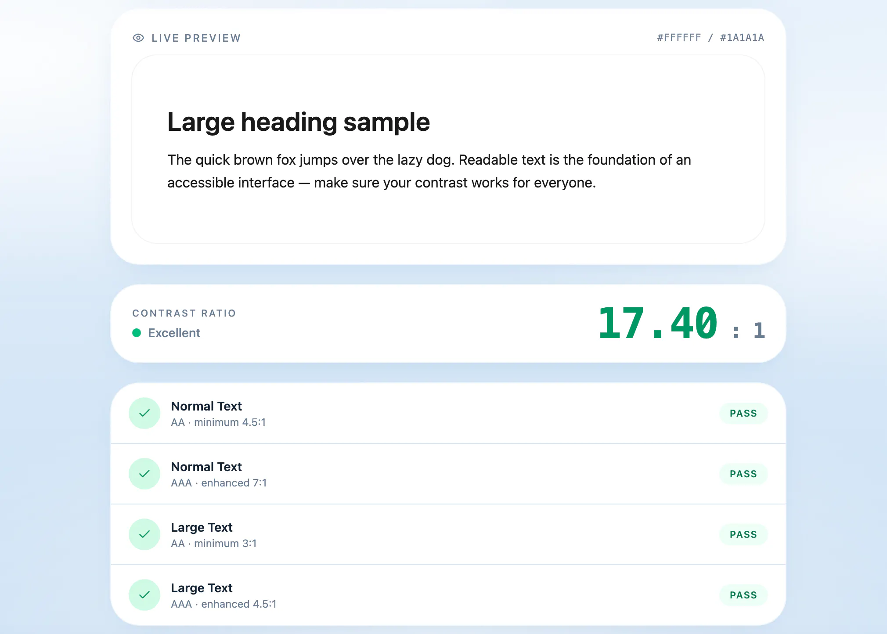Viewport: 887px width, 634px height.
Task: Click the Large heading sample text
Action: 299,122
